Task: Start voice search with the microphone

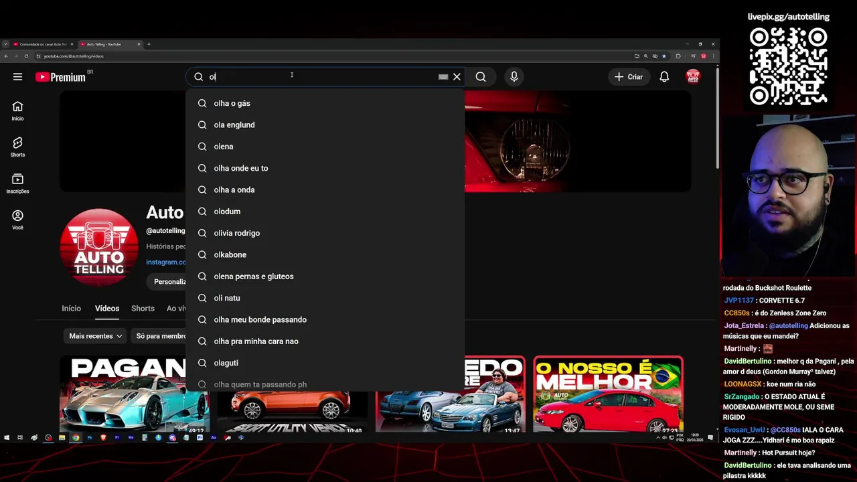Action: [x=514, y=77]
